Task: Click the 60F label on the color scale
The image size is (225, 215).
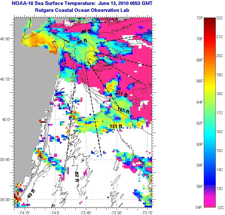Action: pyautogui.click(x=200, y=144)
